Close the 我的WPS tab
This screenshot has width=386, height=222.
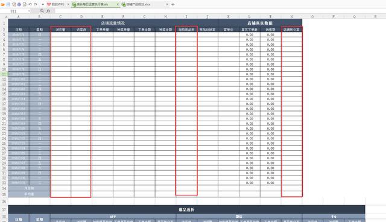point(68,4)
